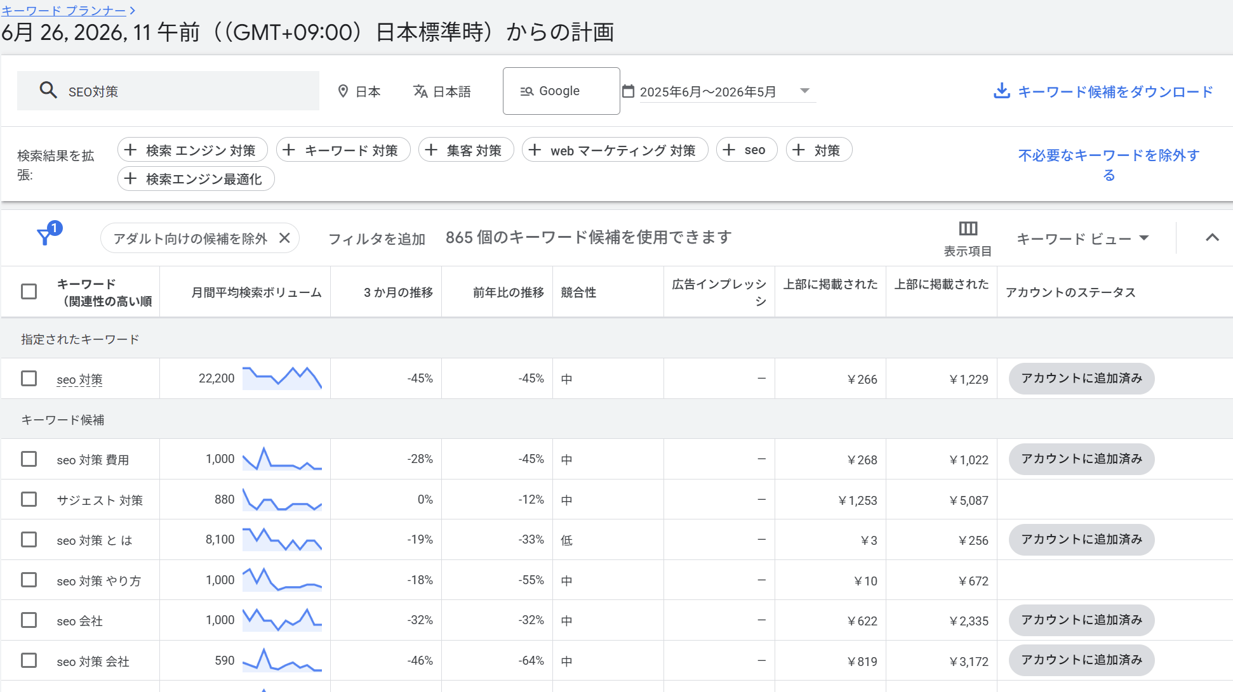1233x692 pixels.
Task: Add 対策 suggestion chip
Action: (x=819, y=150)
